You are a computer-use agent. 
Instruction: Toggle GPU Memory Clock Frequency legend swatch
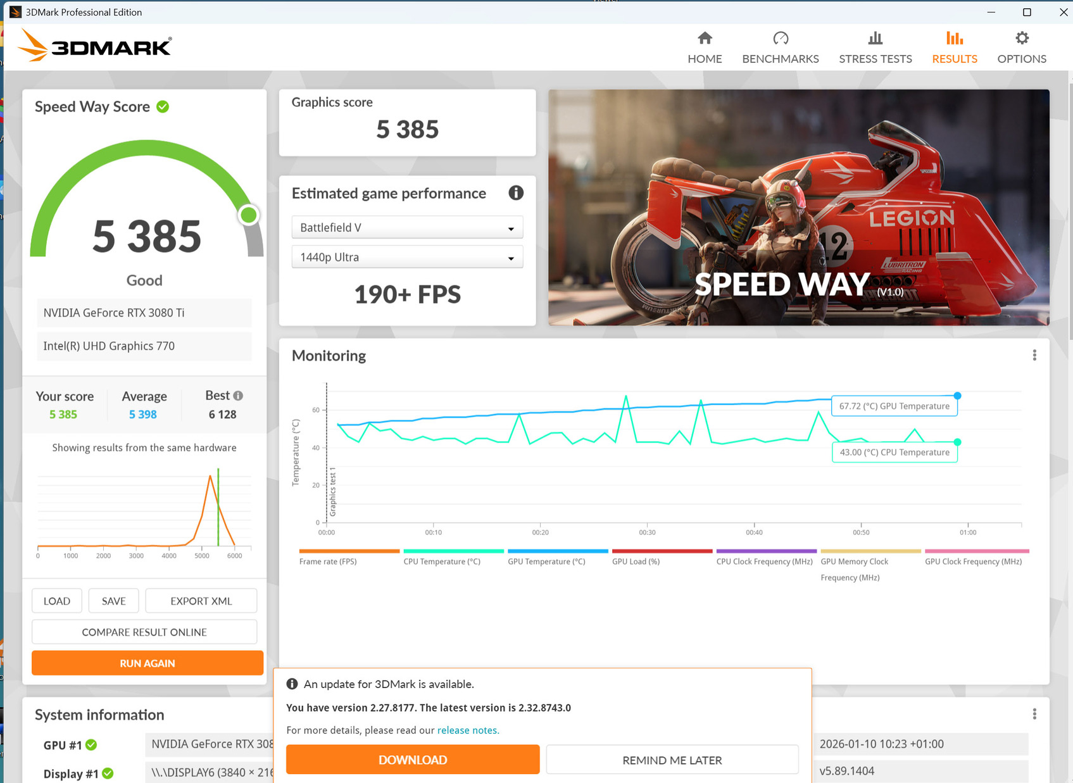(870, 551)
